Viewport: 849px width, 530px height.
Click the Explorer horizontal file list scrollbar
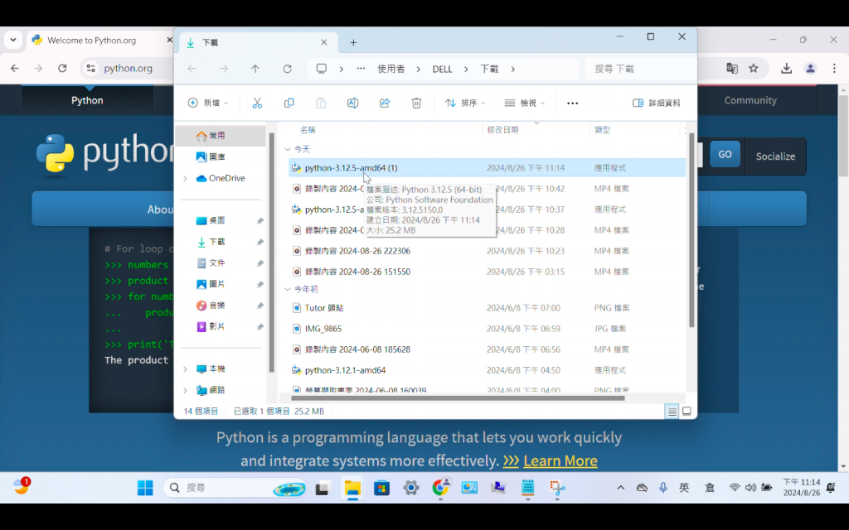[458, 398]
